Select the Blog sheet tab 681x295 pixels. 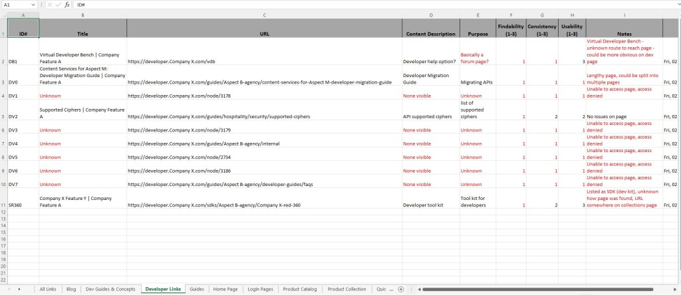click(x=71, y=289)
